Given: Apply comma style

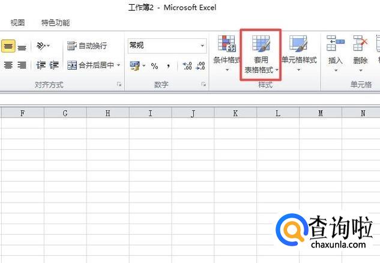Looking at the screenshot, I should 168,66.
